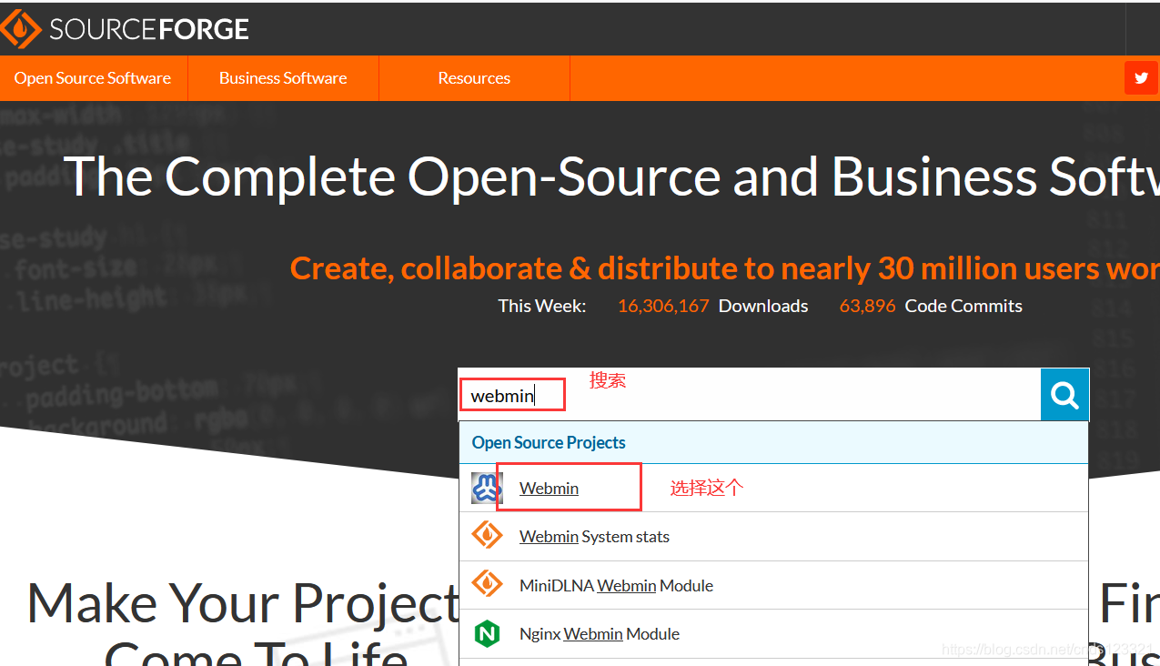Click the Webmin project icon
Image resolution: width=1160 pixels, height=666 pixels.
(x=488, y=489)
